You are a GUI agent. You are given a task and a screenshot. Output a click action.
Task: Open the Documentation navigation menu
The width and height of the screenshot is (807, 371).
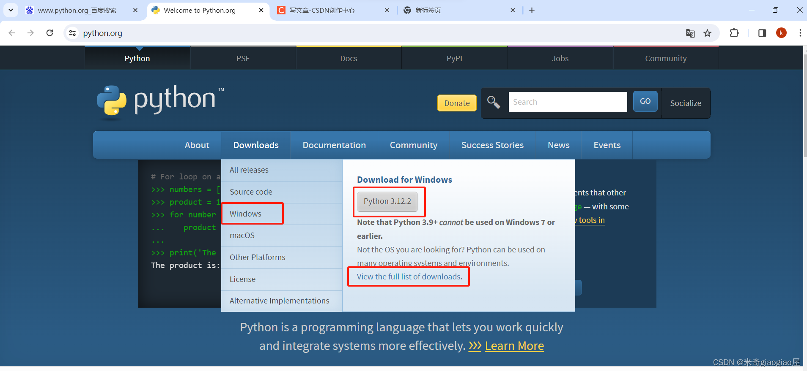[334, 145]
